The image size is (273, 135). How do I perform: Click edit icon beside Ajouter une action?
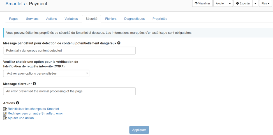(5, 118)
